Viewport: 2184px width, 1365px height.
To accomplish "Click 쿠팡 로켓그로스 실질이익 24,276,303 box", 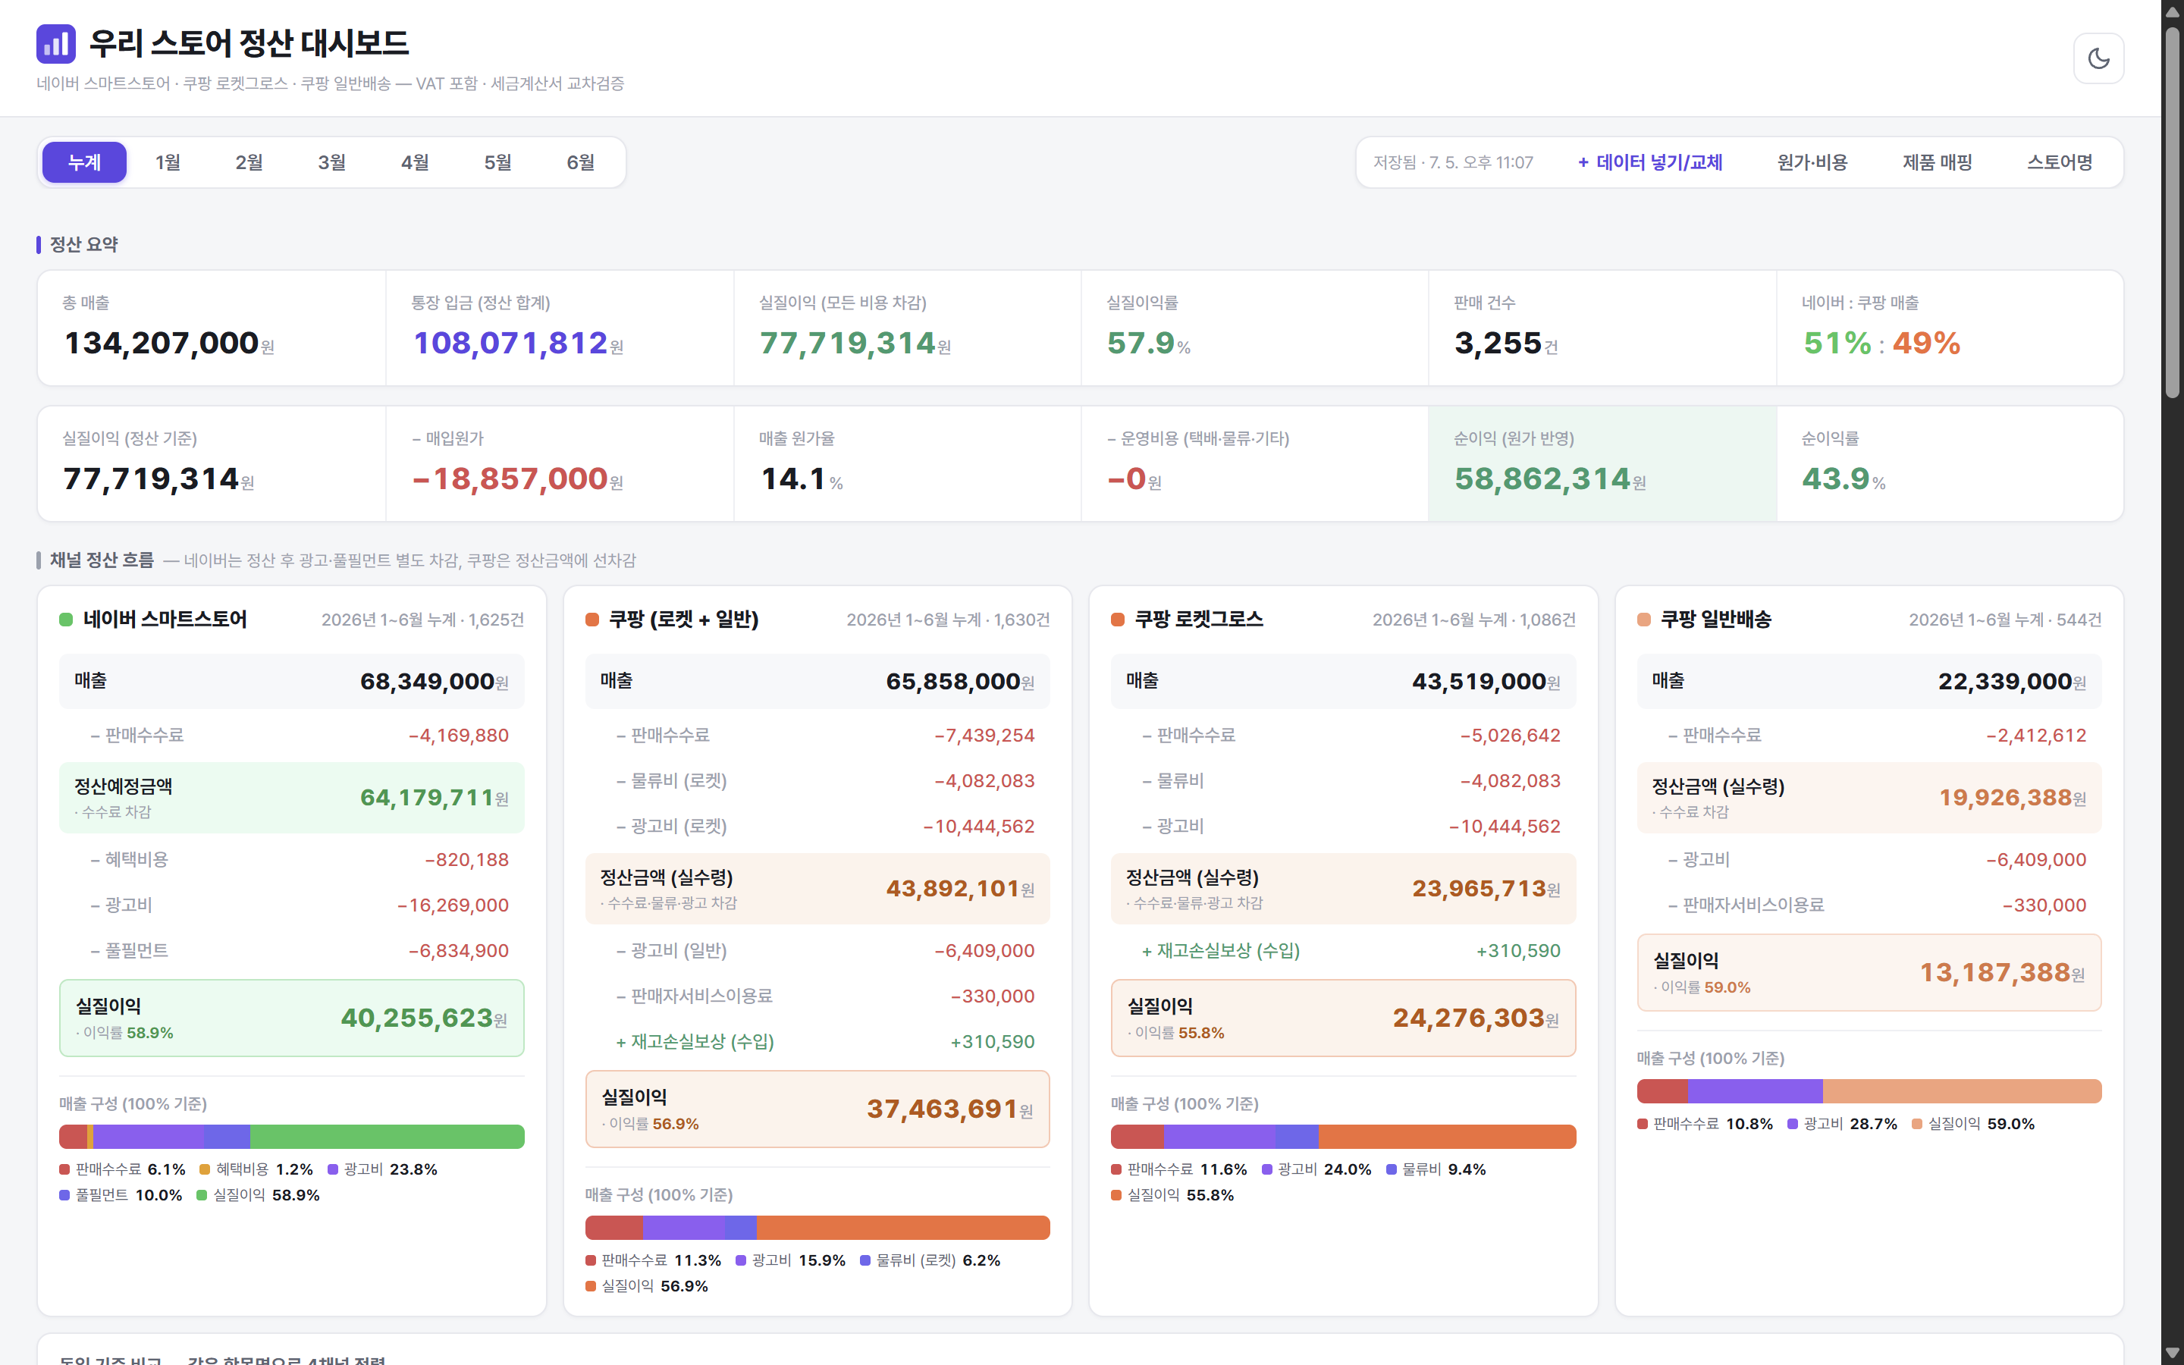I will pos(1343,1018).
